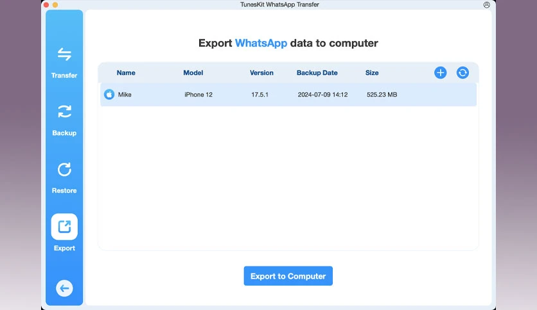Open the user account icon

[x=487, y=4]
